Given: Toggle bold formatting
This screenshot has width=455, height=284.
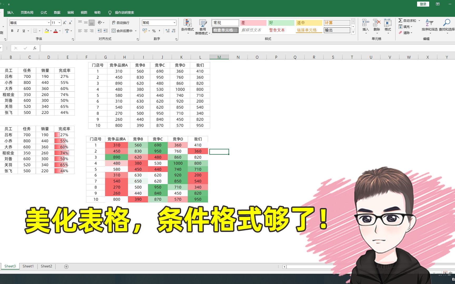Looking at the screenshot, I should tap(12, 31).
